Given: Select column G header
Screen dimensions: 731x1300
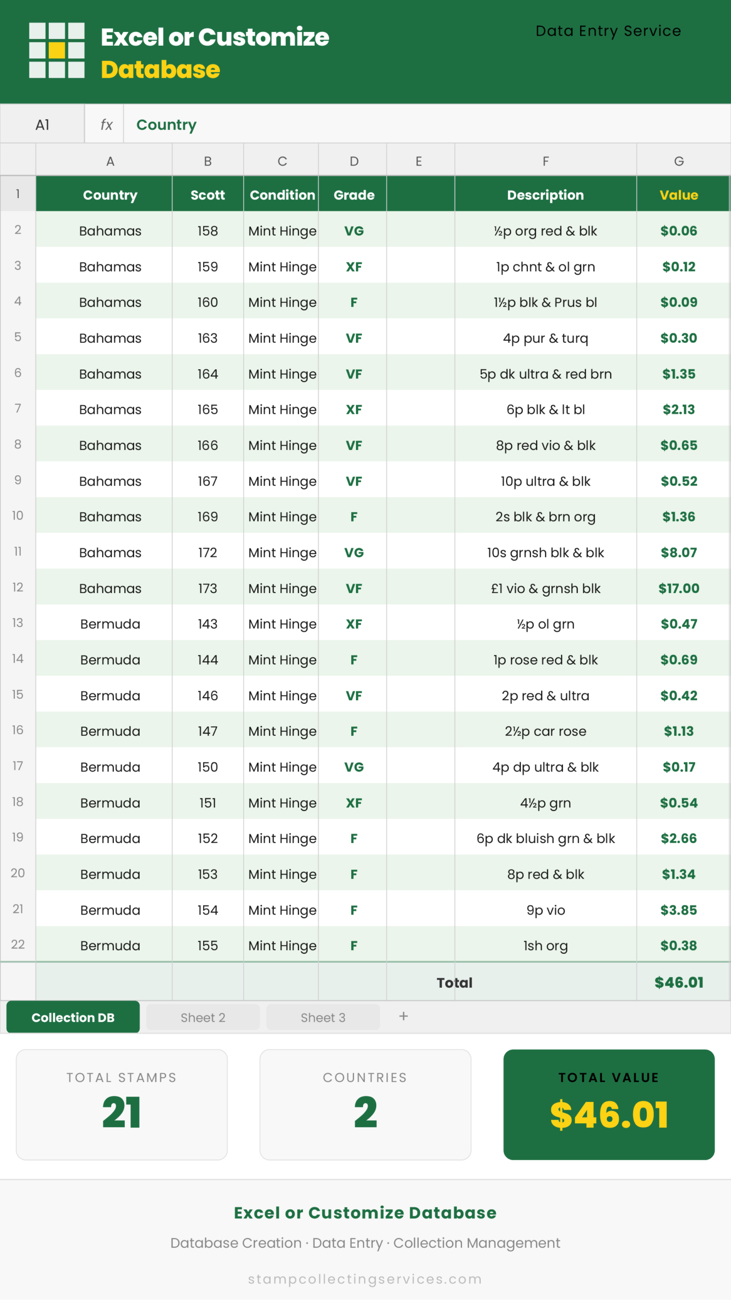Looking at the screenshot, I should [x=679, y=161].
